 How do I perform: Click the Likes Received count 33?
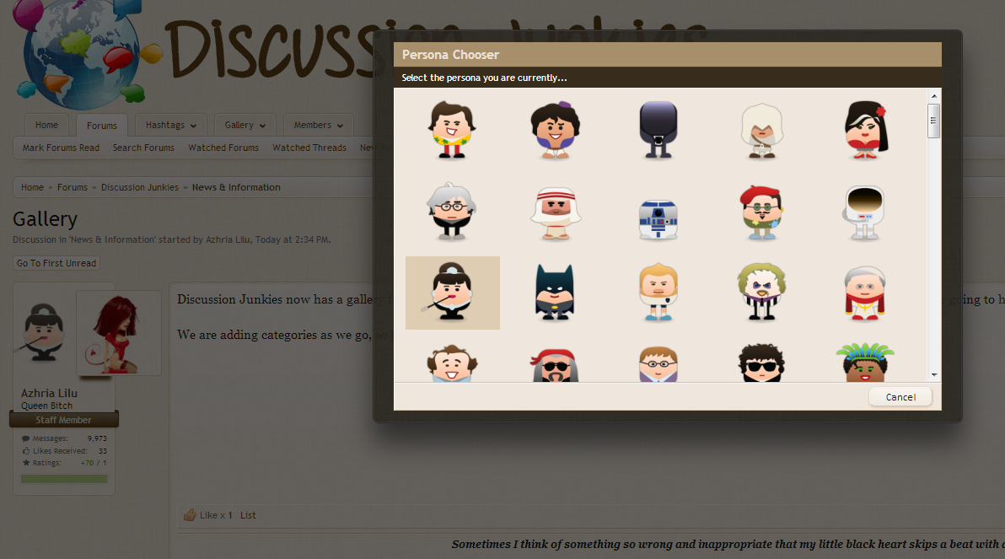click(x=103, y=451)
